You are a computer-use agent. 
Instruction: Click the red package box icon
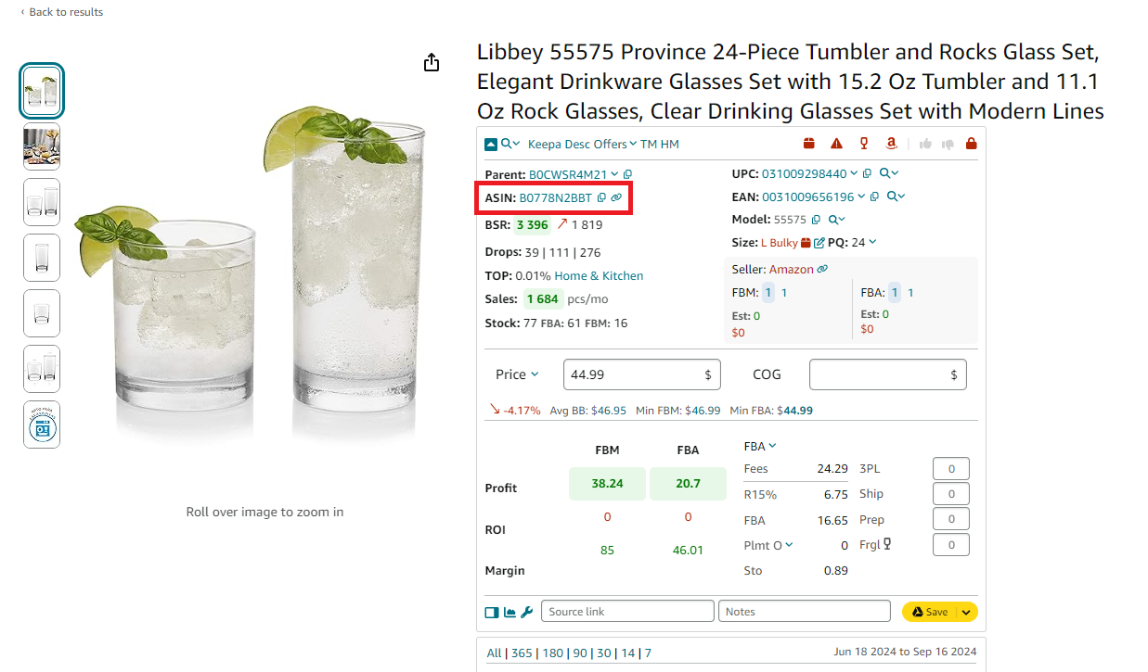click(809, 144)
